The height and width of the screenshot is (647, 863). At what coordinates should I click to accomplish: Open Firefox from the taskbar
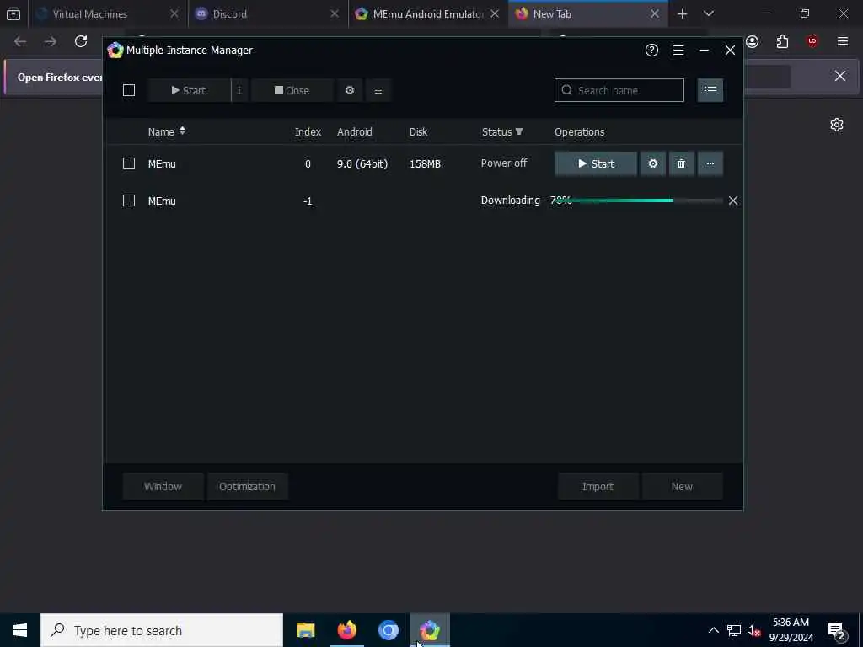click(x=346, y=630)
